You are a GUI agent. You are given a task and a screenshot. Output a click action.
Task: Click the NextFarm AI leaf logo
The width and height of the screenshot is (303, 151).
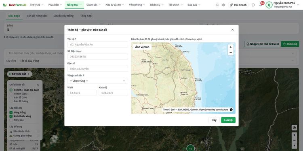tap(4, 5)
